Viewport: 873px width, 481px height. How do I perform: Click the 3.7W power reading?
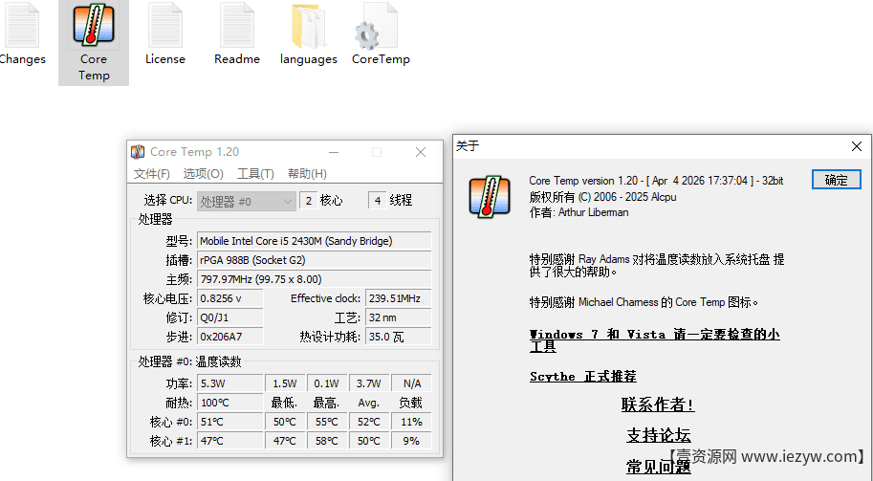pos(369,383)
